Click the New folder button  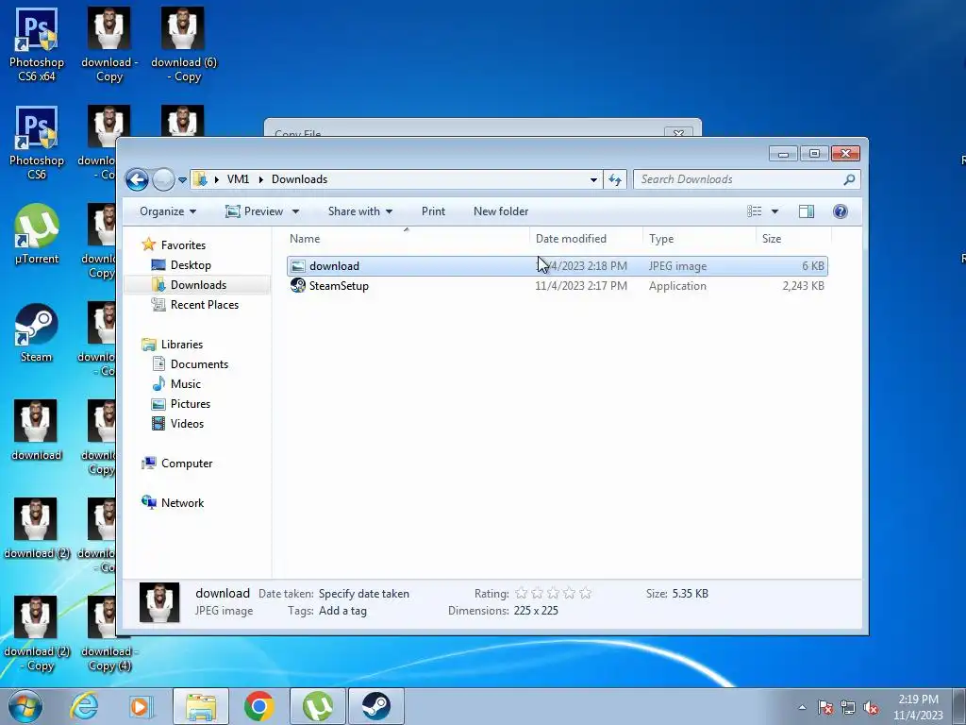pyautogui.click(x=501, y=211)
